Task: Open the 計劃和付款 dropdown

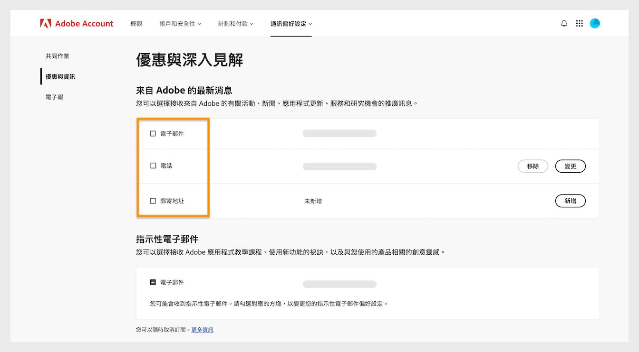Action: coord(235,23)
